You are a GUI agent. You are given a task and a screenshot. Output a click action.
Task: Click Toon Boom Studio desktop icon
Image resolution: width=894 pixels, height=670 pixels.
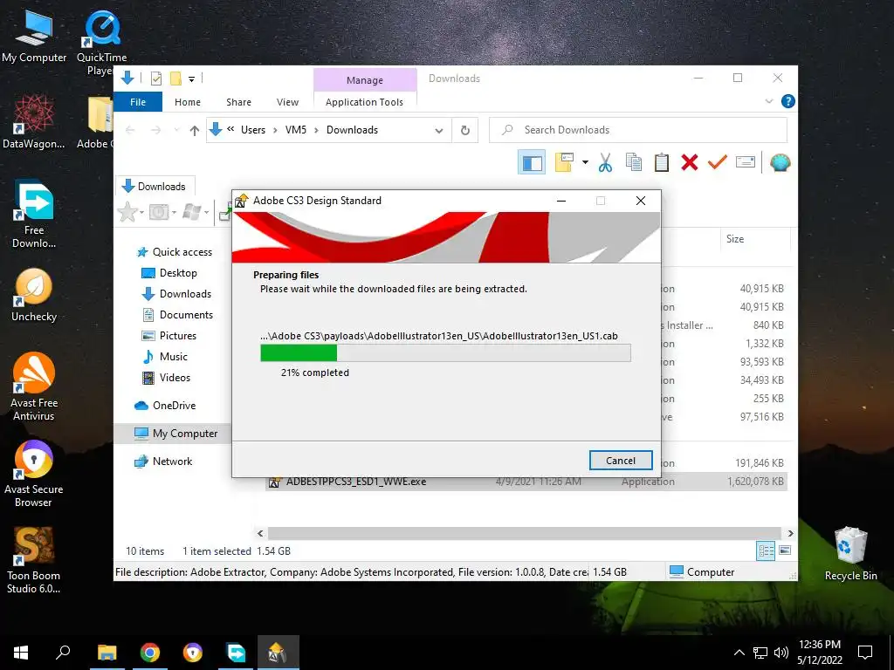[x=34, y=560]
